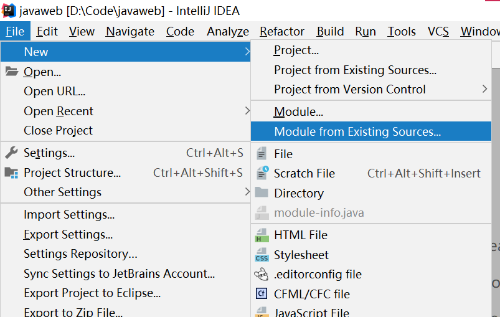
Task: Choose Open... from File menu
Action: click(125, 72)
